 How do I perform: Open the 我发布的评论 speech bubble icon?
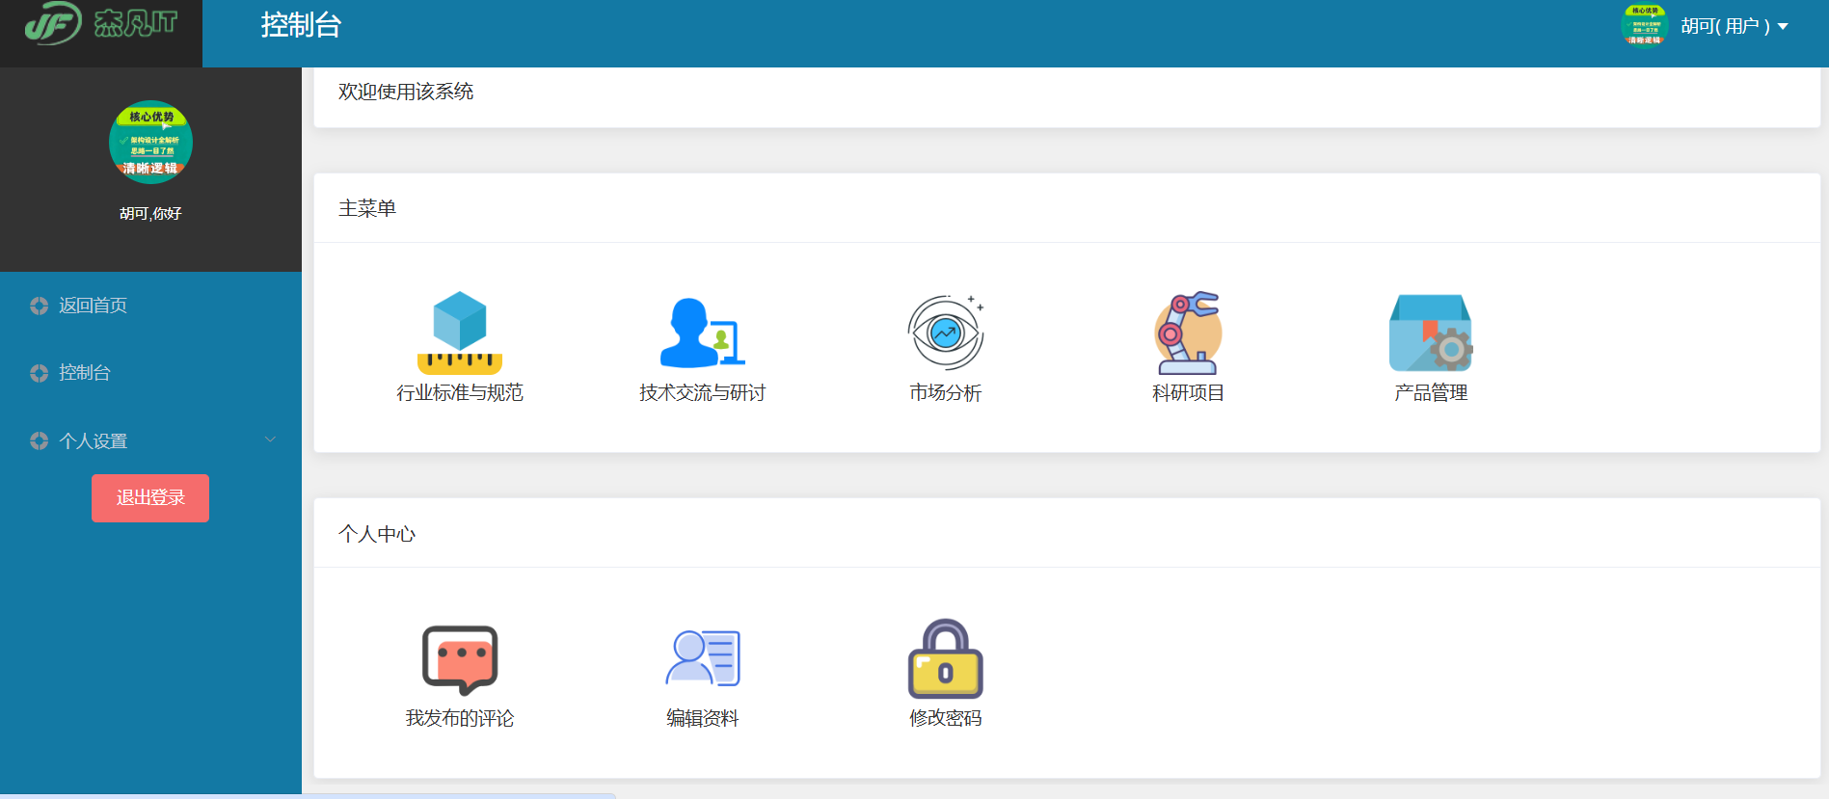click(x=460, y=660)
